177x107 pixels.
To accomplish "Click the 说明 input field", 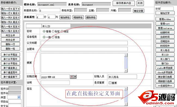I will [55, 83].
